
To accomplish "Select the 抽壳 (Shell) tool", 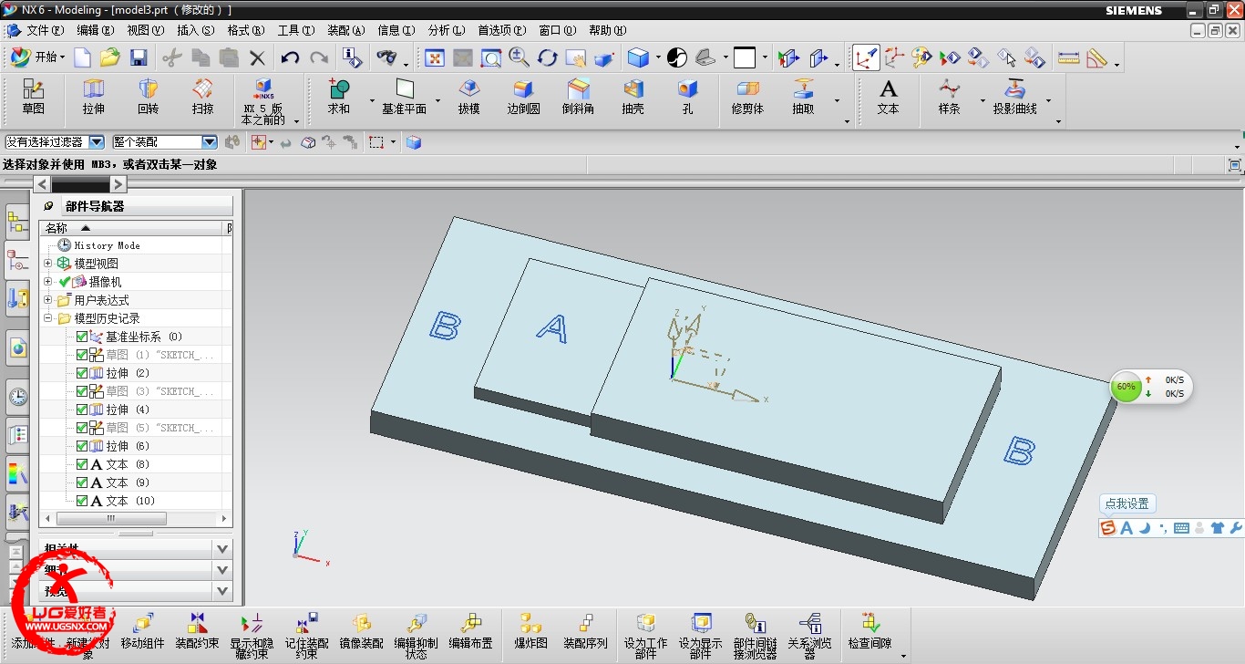I will tap(633, 98).
